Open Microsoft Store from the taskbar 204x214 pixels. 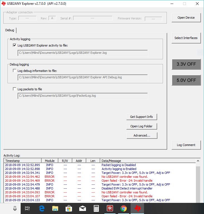[69, 208]
